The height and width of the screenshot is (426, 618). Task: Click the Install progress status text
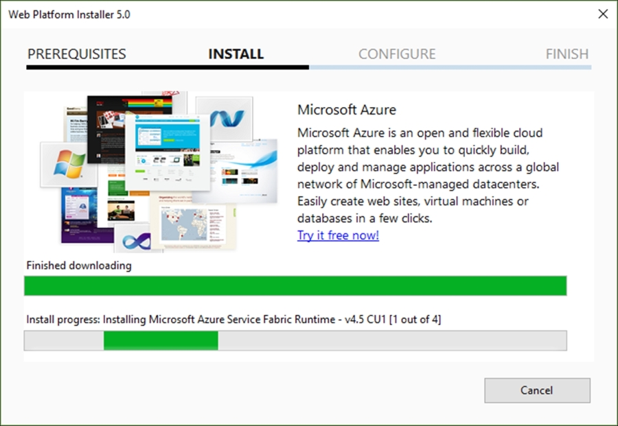point(233,319)
